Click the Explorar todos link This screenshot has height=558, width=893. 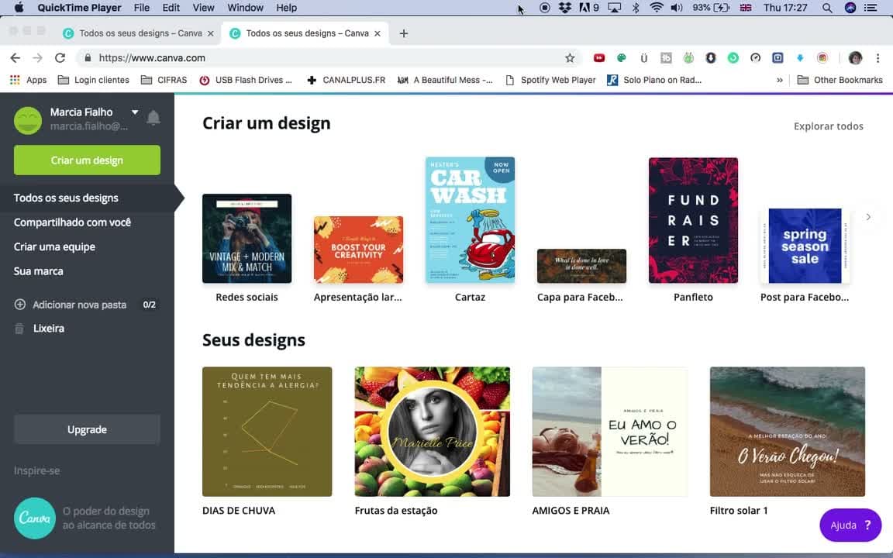(x=828, y=126)
